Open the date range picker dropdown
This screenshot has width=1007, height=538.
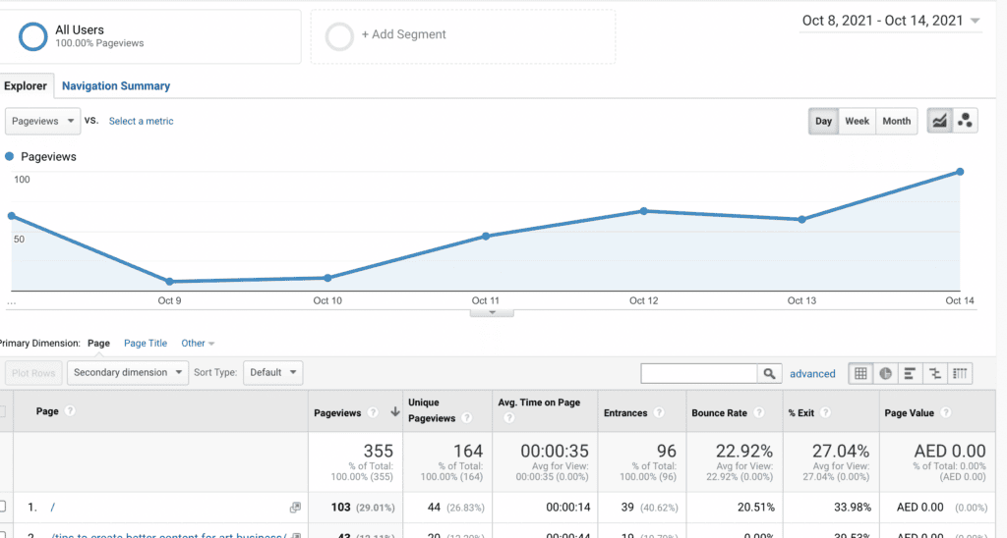point(890,21)
